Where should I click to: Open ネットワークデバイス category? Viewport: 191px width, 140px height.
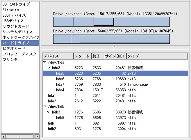point(20,38)
